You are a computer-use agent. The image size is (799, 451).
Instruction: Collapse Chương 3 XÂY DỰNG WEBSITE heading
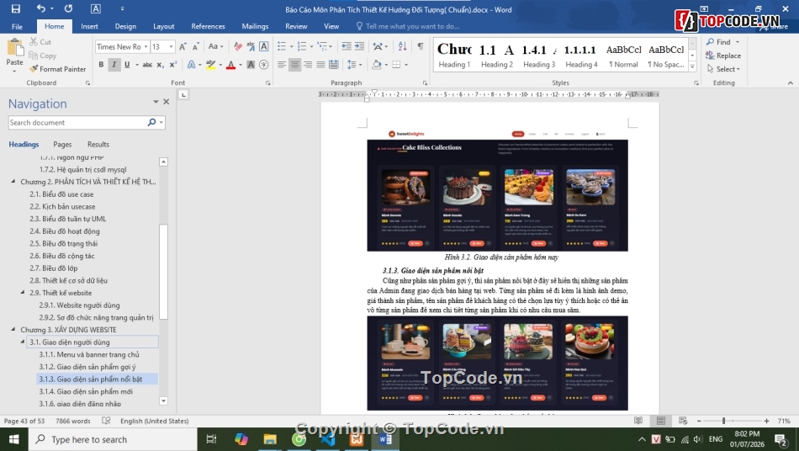[13, 330]
